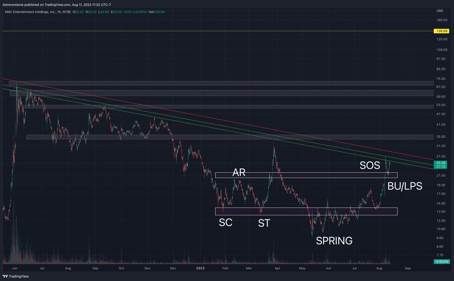Click the 35.50 price axis label
This screenshot has width=454, height=281.
tap(441, 136)
